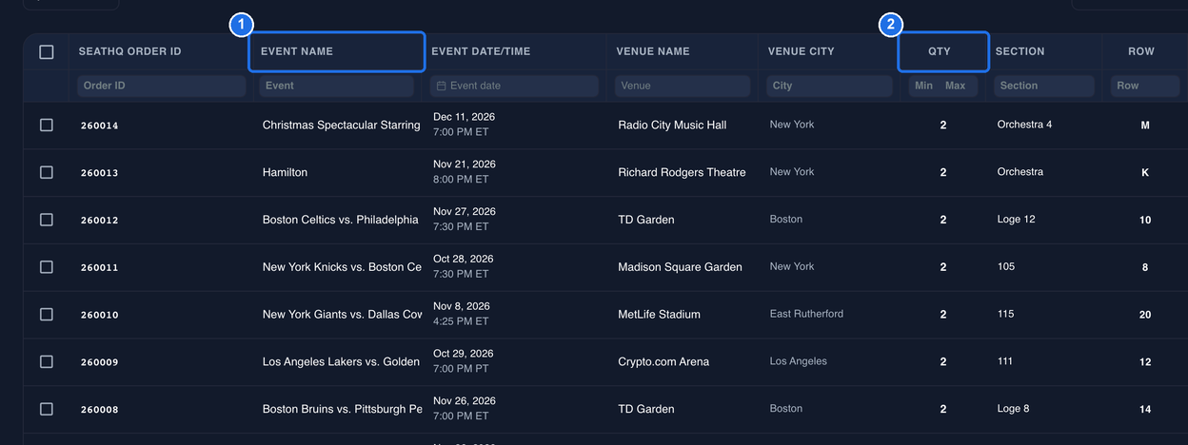This screenshot has height=445, width=1188.
Task: Click order ID 260009
Action: coord(100,362)
